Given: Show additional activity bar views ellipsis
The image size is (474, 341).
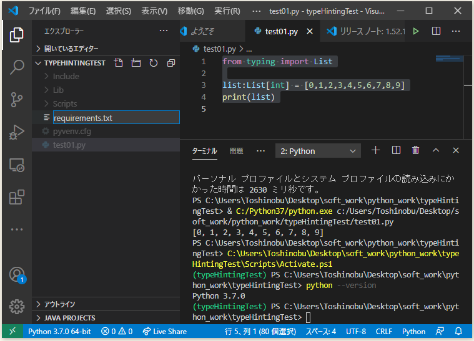Looking at the screenshot, I should pos(17,229).
